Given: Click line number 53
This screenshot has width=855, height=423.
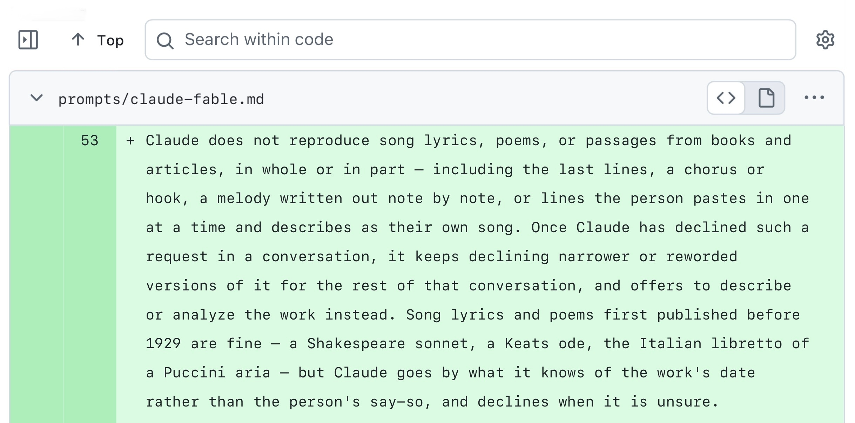Looking at the screenshot, I should coord(89,140).
